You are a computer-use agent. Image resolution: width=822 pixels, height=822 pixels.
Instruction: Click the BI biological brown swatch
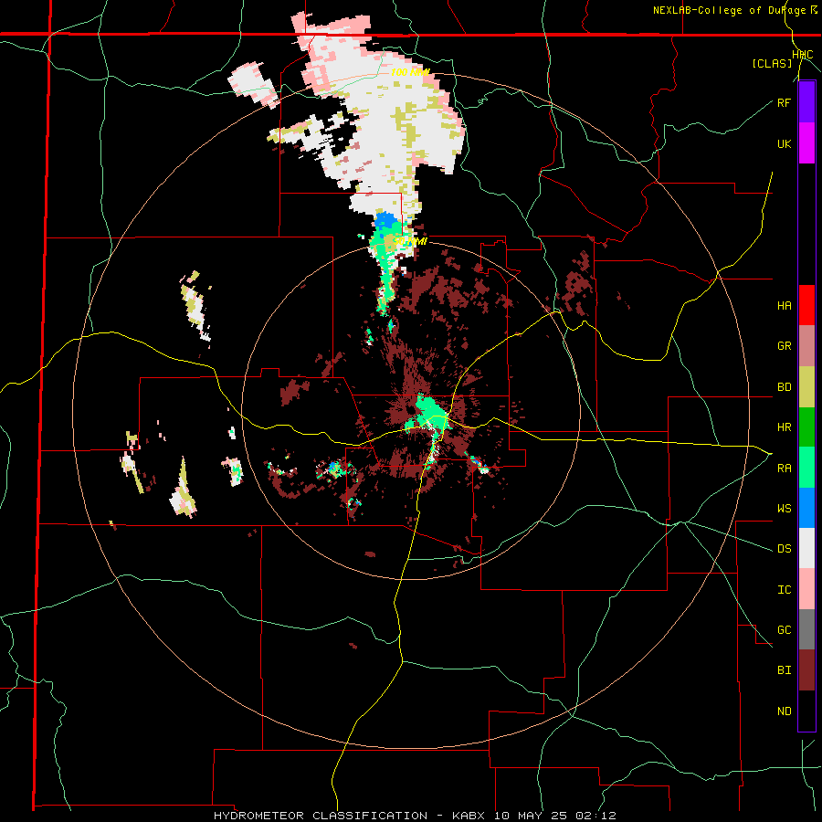click(806, 670)
